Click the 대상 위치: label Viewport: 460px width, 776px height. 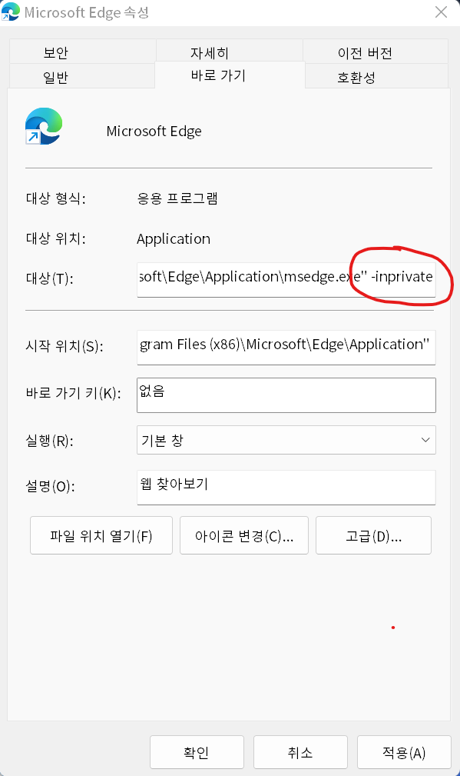pos(56,239)
